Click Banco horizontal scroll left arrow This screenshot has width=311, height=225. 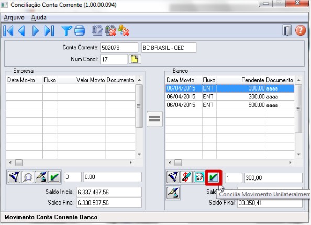tap(170, 163)
